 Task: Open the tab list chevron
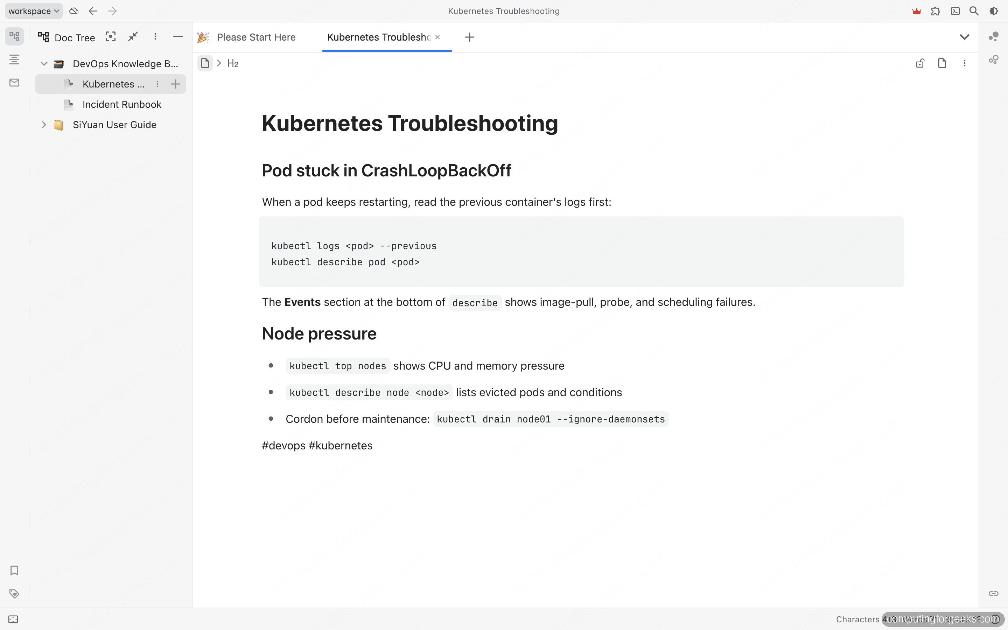[x=964, y=37]
